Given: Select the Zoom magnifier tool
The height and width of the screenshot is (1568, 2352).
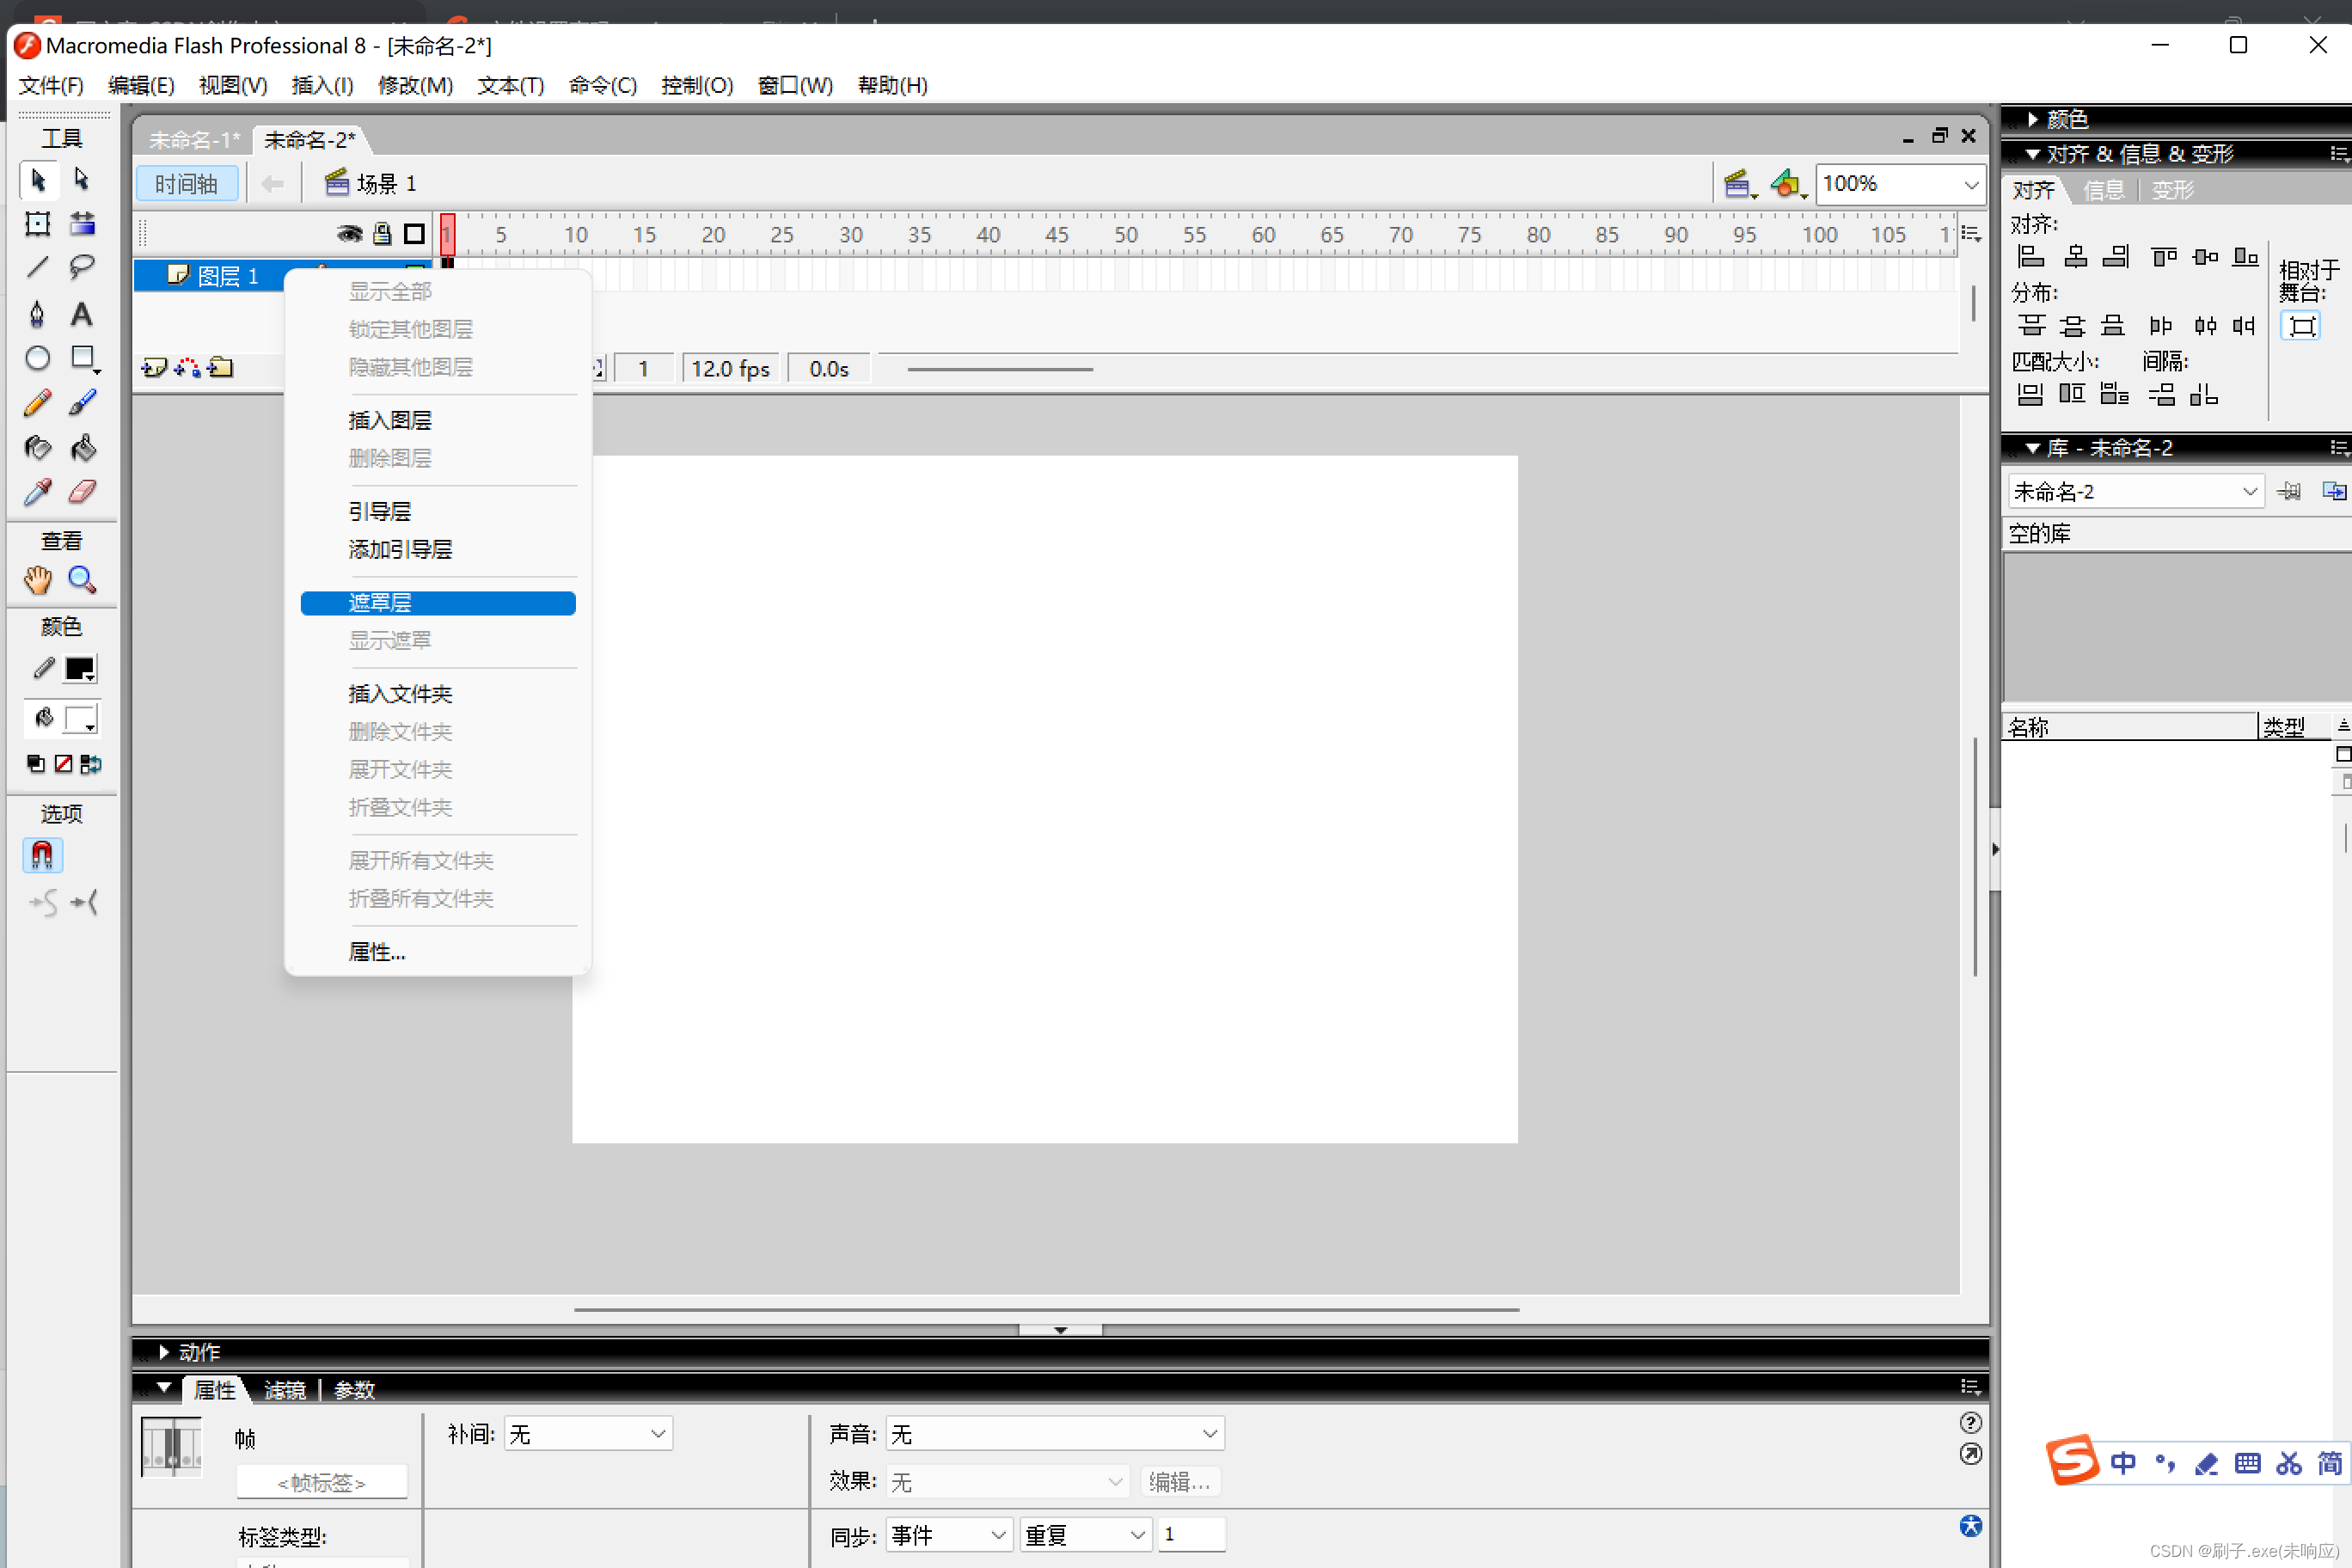Looking at the screenshot, I should point(83,580).
